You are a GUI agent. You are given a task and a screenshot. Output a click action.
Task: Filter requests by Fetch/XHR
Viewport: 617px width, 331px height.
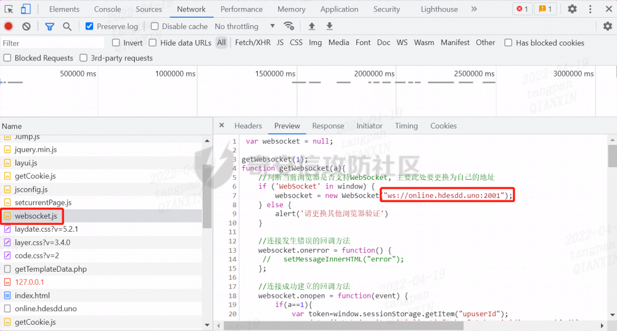(x=253, y=42)
